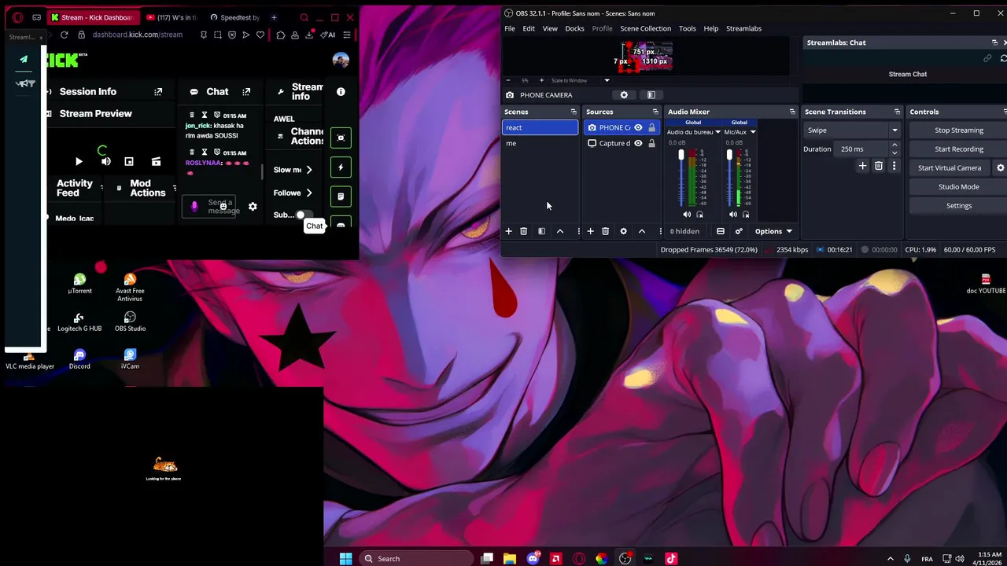The width and height of the screenshot is (1007, 566).
Task: Open advanced audio properties gears icon
Action: pos(739,231)
